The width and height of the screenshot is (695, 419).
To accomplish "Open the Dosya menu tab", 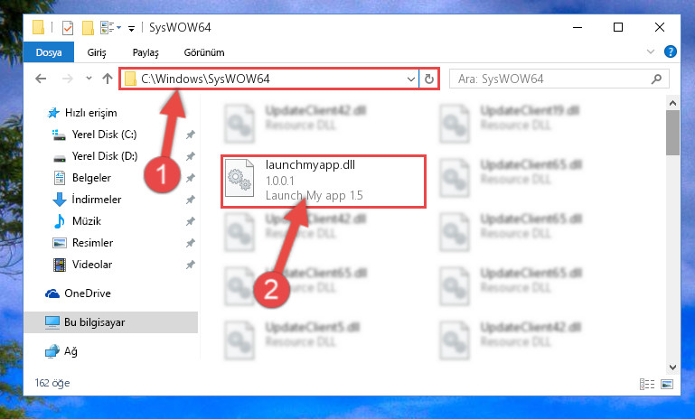I will click(49, 52).
